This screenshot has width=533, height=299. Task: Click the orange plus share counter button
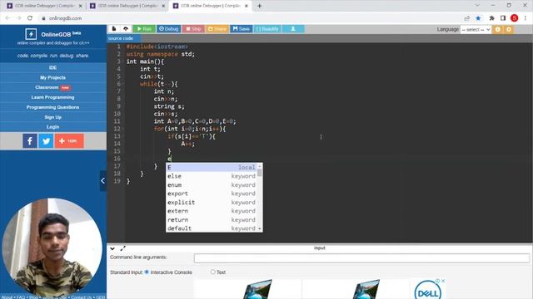click(69, 140)
